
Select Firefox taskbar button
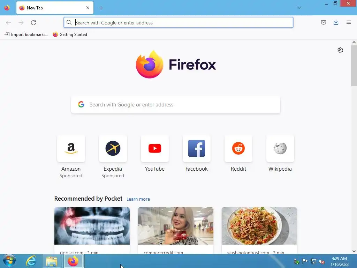[x=74, y=261]
